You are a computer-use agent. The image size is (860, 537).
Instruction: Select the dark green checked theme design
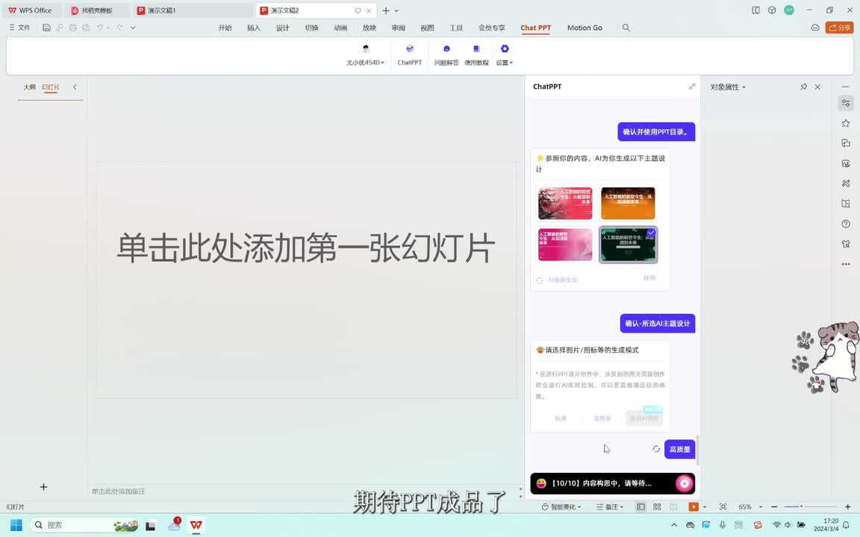628,245
